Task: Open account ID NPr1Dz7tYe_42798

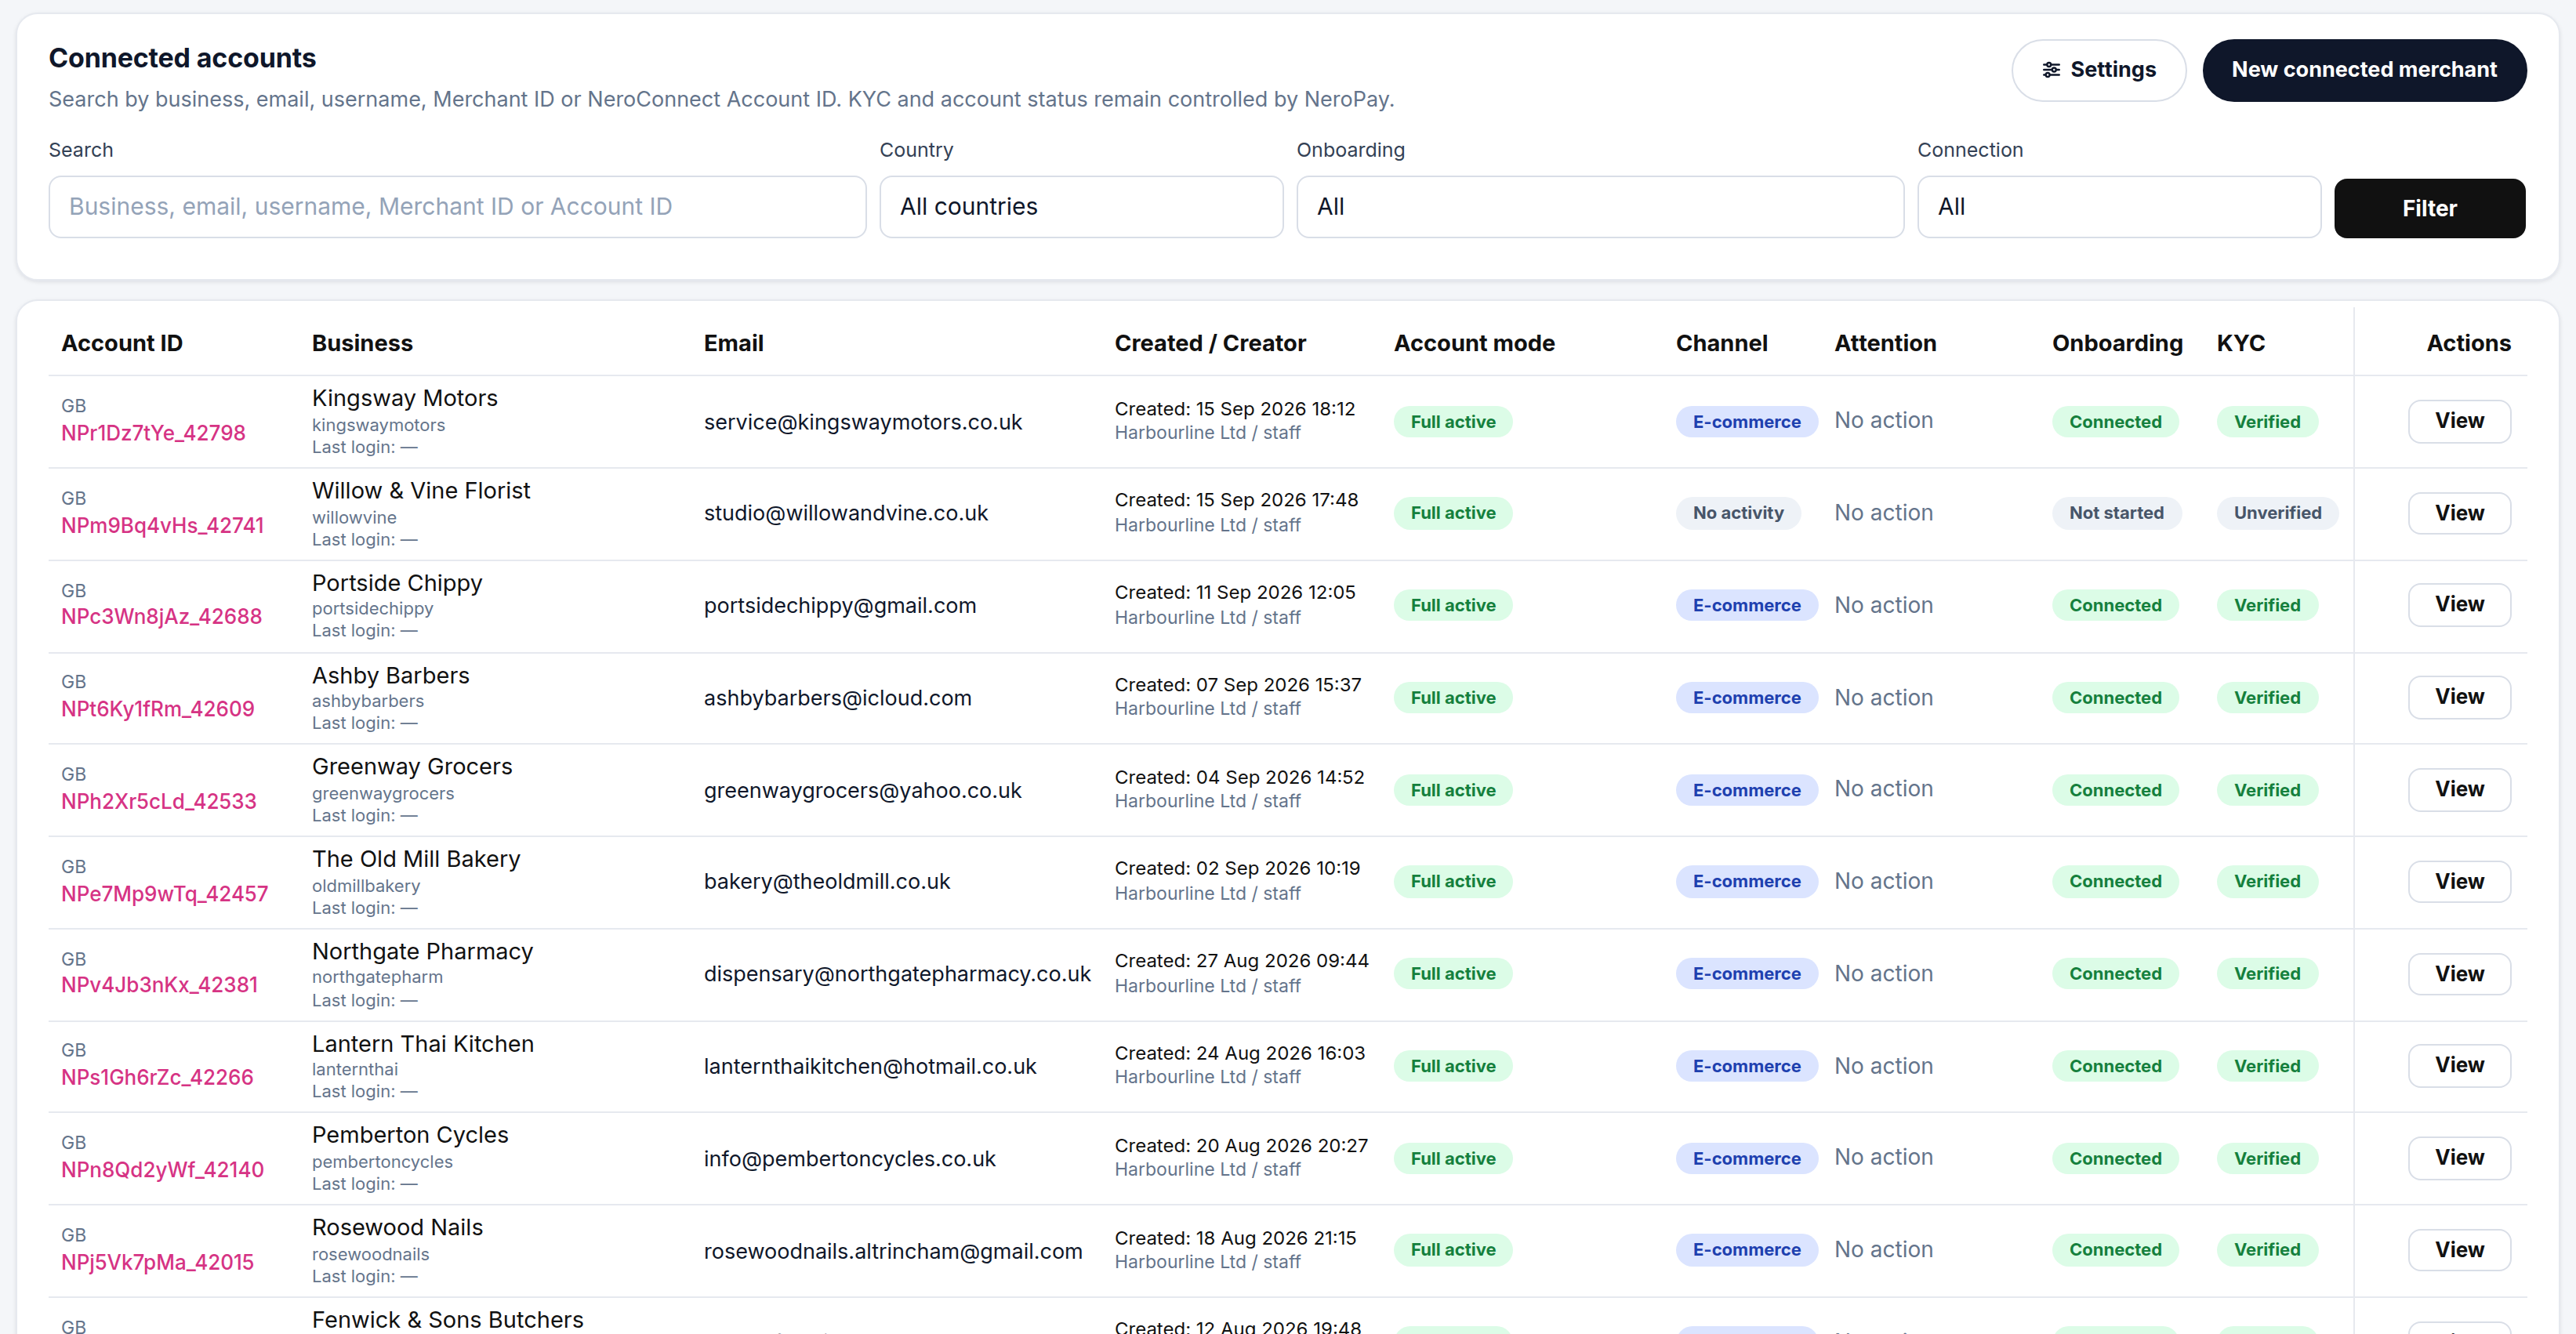Action: 153,433
